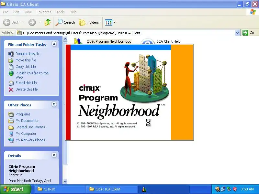Expand the Address bar dropdown

(x=237, y=33)
